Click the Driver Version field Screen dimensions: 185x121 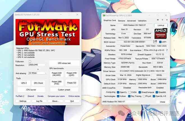[x=142, y=71]
